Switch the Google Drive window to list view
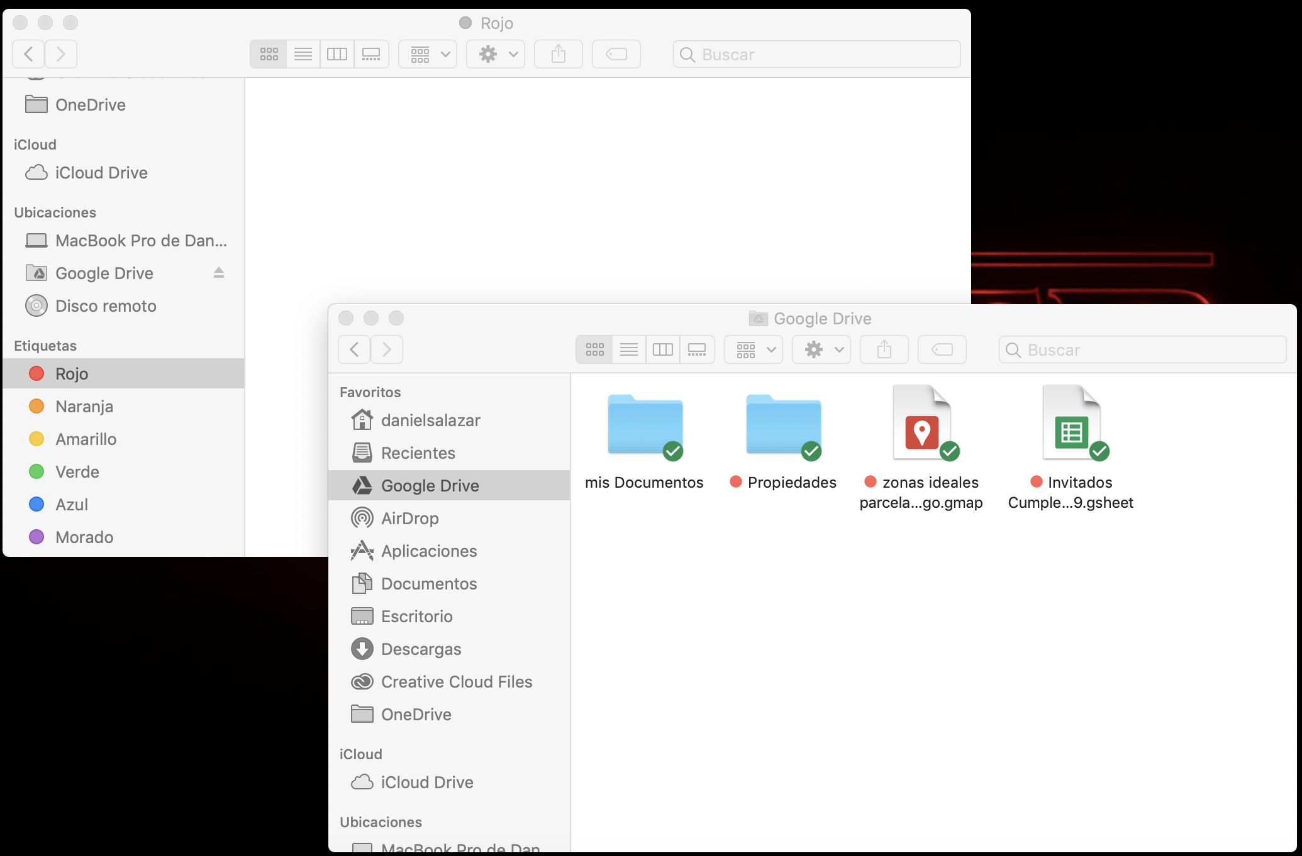Viewport: 1302px width, 856px height. tap(628, 349)
